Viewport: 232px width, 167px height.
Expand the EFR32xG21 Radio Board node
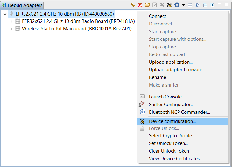(x=12, y=21)
